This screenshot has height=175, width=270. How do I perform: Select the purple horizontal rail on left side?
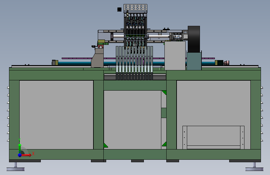tap(77, 59)
